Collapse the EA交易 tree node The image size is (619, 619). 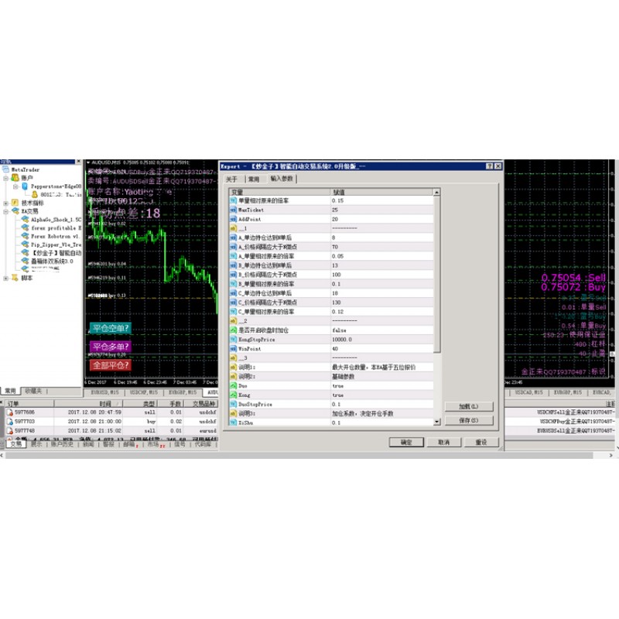tap(6, 211)
